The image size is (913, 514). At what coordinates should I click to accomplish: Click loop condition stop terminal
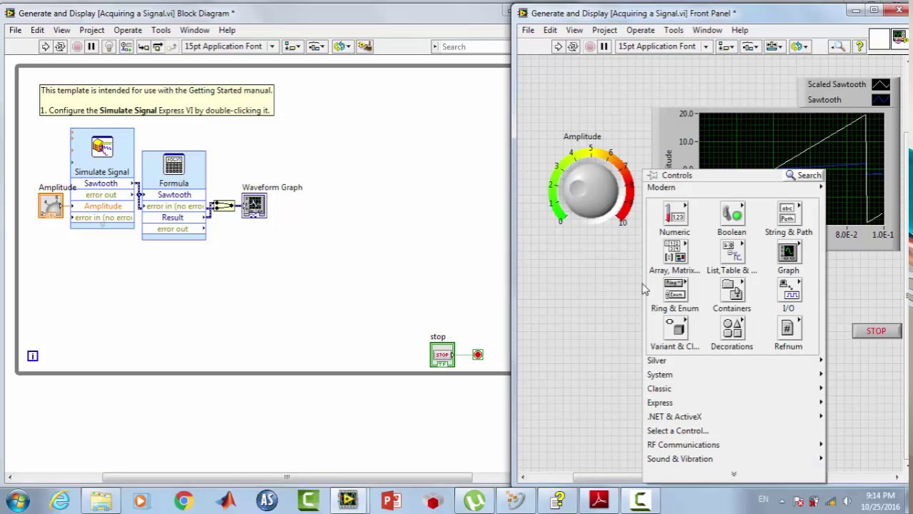coord(478,355)
